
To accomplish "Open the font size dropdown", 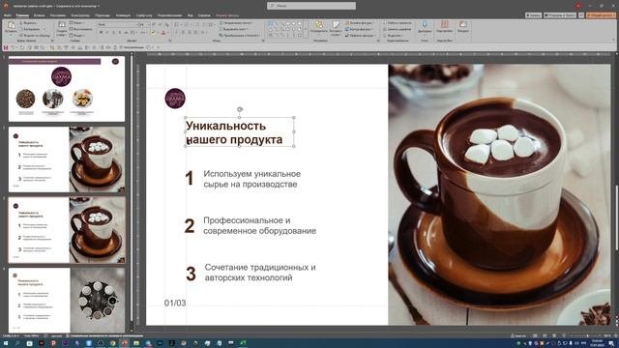I will (149, 24).
